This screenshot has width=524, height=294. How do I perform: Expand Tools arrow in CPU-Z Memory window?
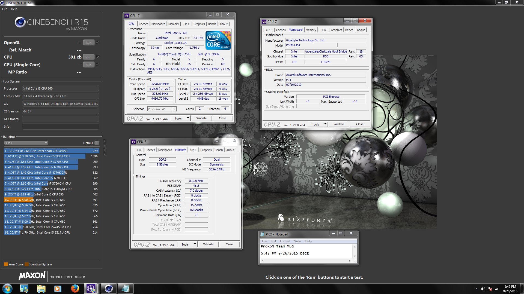click(195, 244)
